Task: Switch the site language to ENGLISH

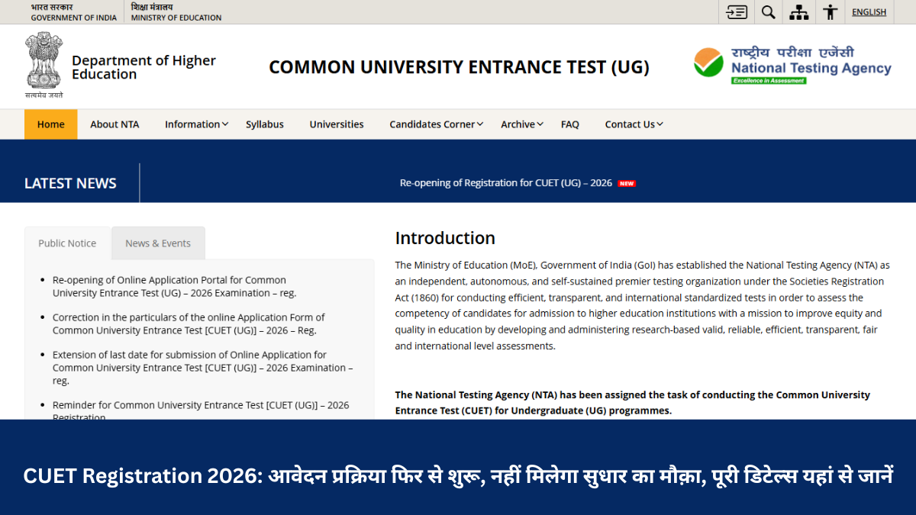Action: click(x=869, y=11)
